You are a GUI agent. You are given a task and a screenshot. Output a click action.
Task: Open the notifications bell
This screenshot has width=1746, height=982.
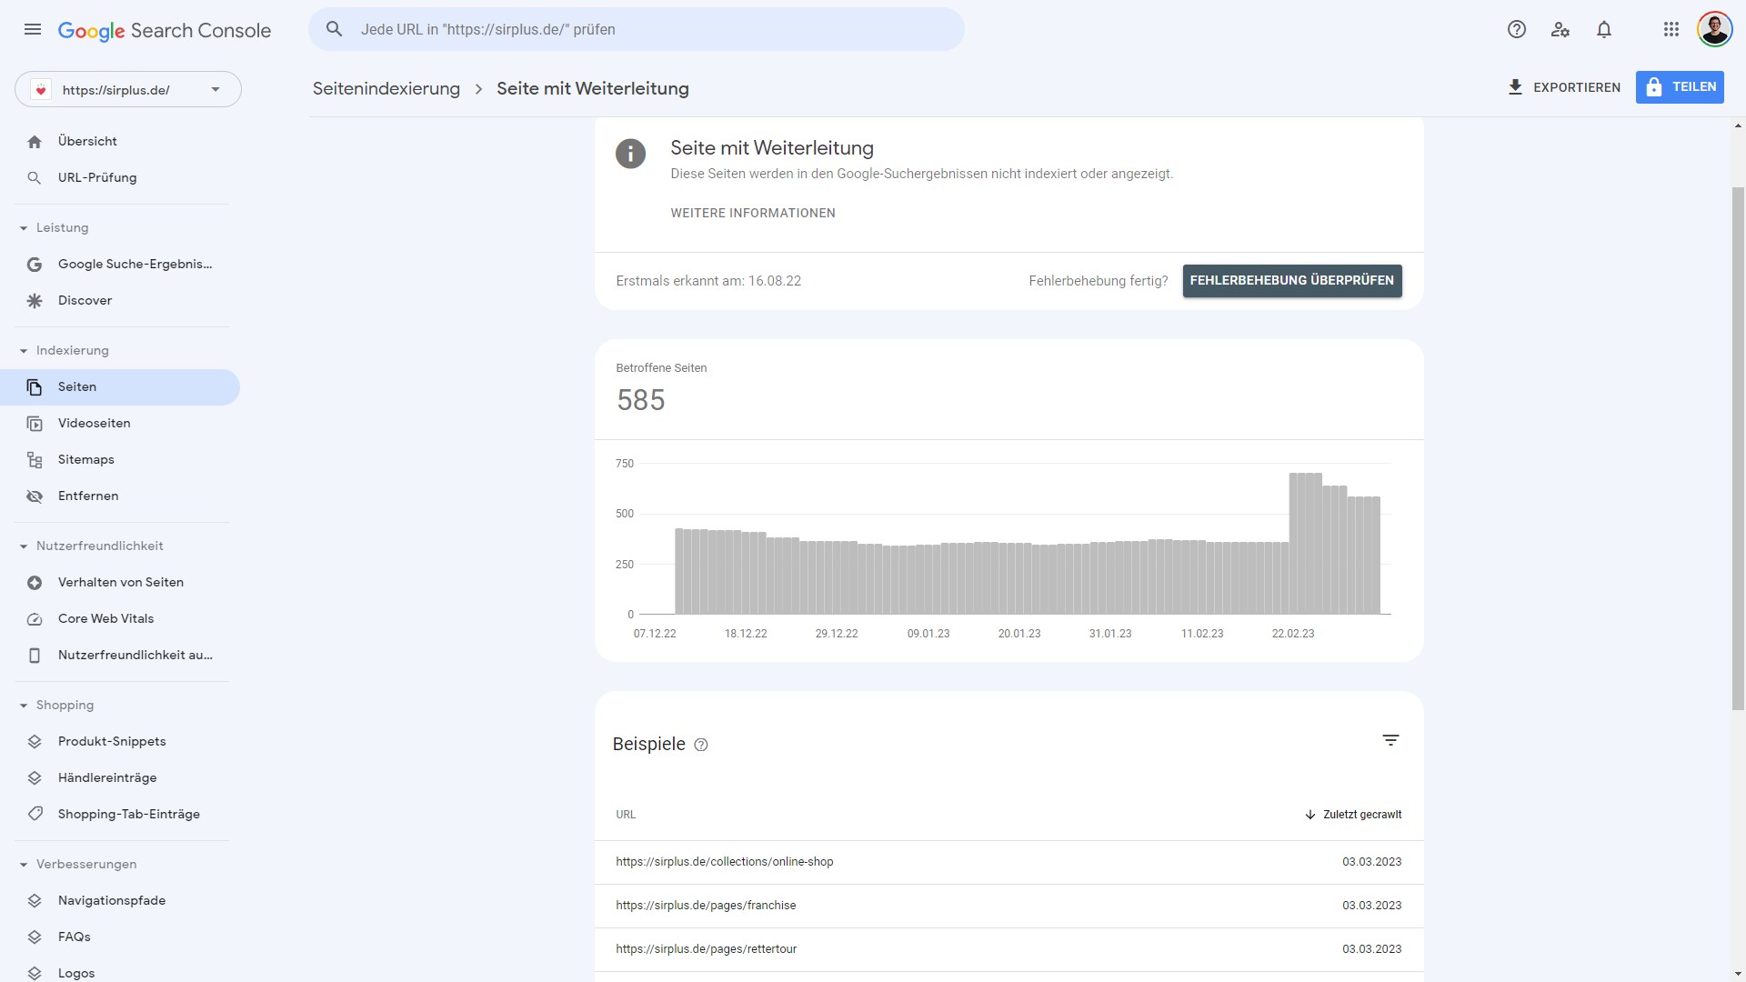pos(1604,29)
